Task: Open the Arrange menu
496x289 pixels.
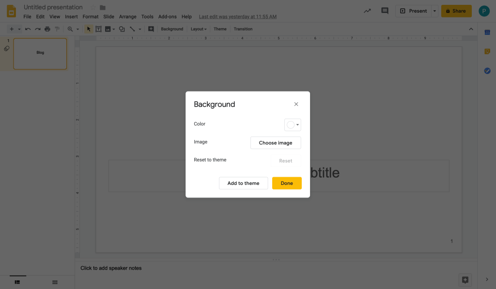Action: click(x=128, y=16)
